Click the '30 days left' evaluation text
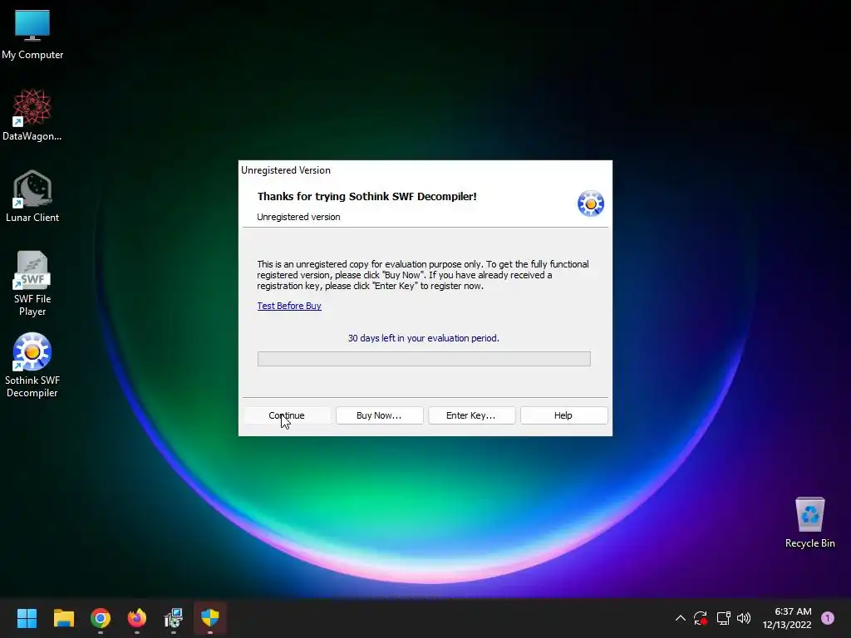 pos(423,338)
